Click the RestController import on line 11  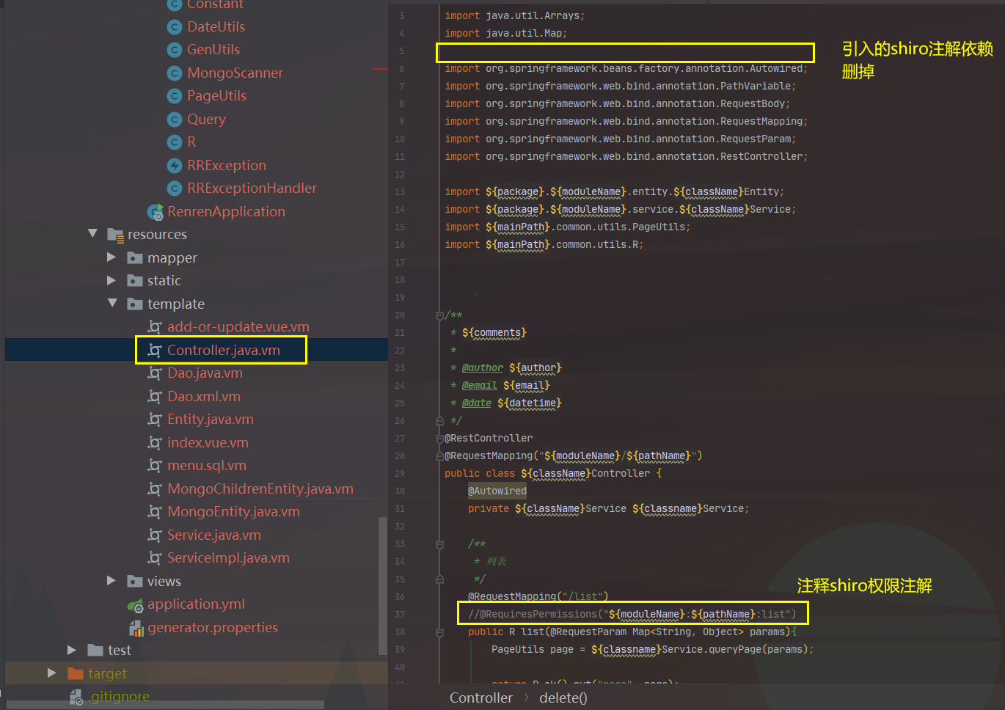click(626, 157)
